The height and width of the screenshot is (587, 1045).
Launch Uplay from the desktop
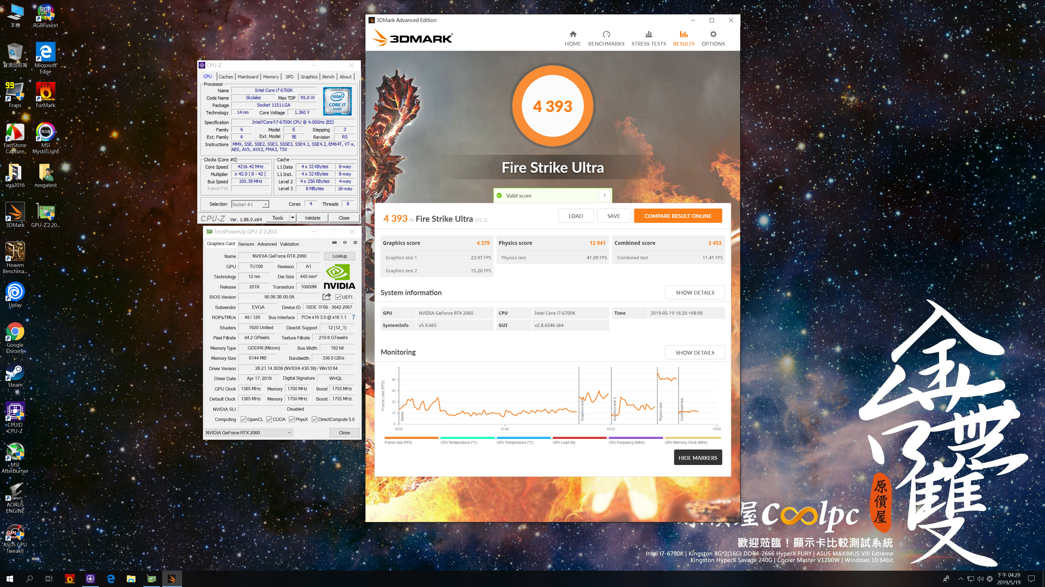pos(15,295)
